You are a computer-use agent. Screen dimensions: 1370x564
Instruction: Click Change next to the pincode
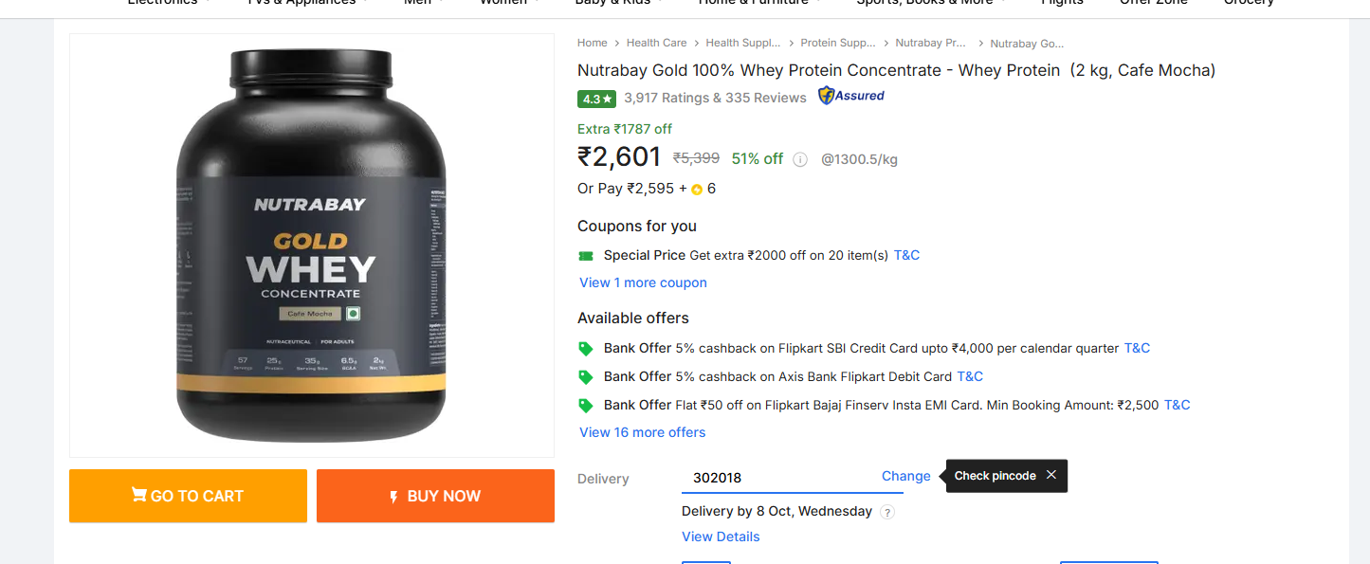[905, 476]
